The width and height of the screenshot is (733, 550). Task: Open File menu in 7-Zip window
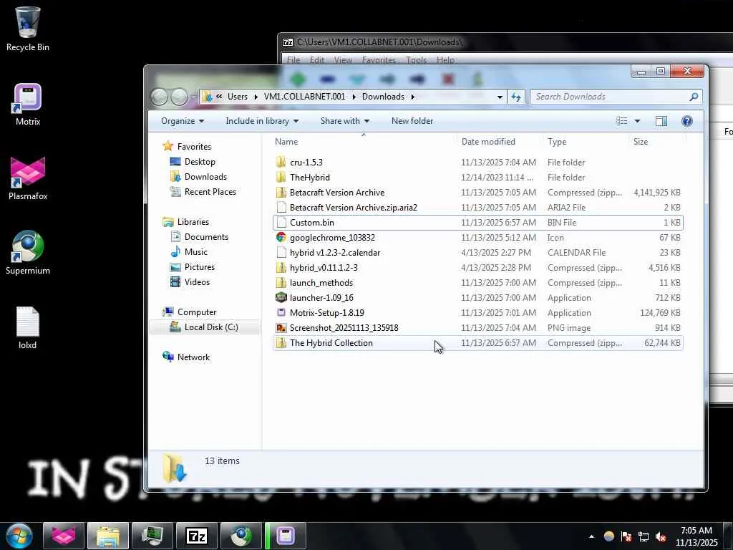[293, 60]
